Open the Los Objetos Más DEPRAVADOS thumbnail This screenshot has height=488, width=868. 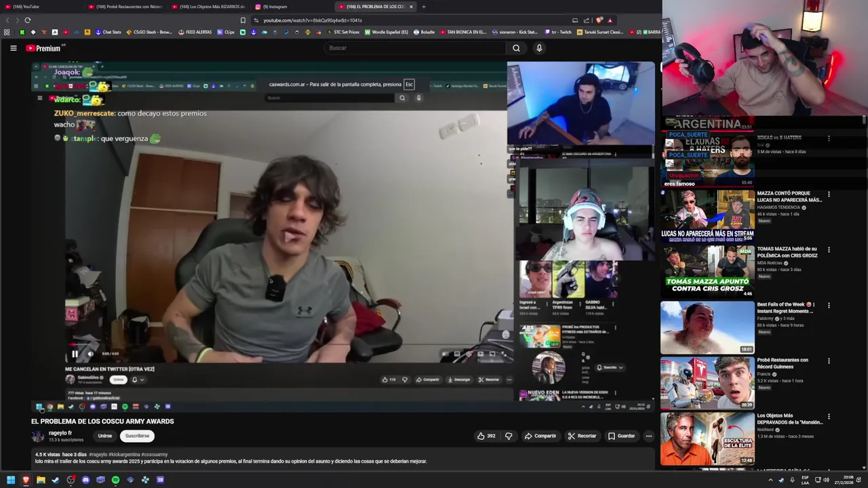707,439
